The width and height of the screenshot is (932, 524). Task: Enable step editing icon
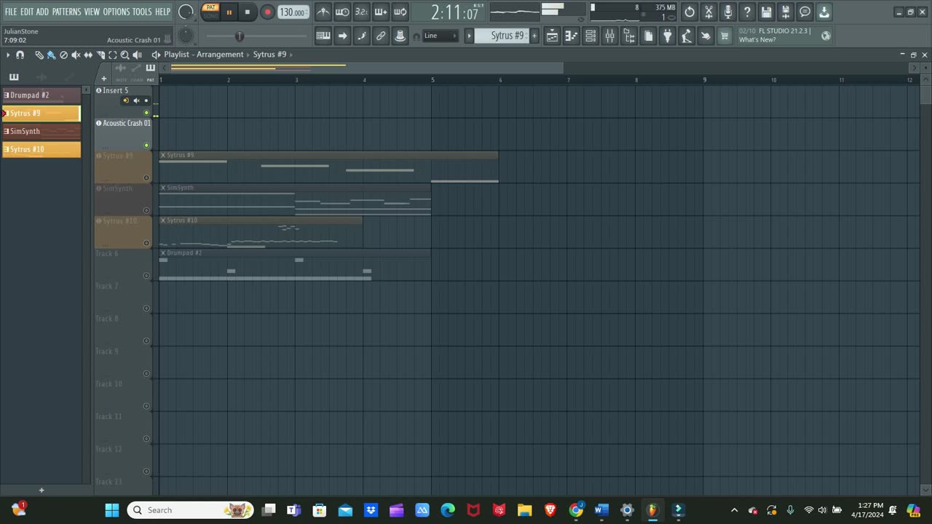(x=362, y=36)
